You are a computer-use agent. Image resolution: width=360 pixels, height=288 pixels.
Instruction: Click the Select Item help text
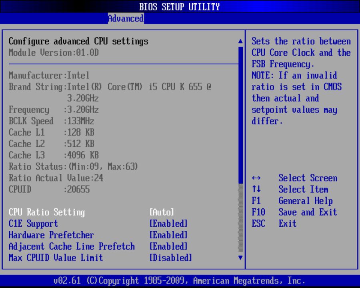click(303, 190)
